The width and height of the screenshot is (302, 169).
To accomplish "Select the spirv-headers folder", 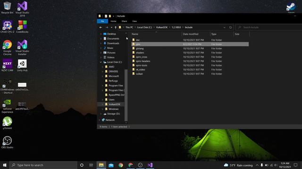I will (143, 61).
